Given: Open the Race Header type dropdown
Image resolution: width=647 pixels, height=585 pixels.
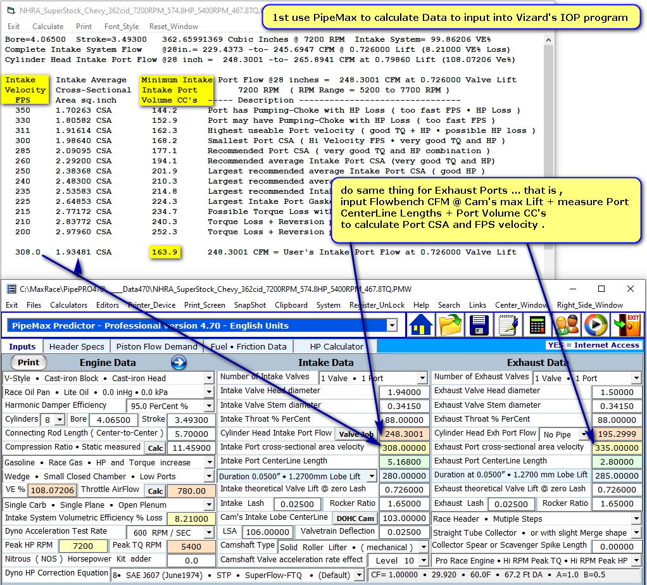Looking at the screenshot, I should (x=636, y=519).
